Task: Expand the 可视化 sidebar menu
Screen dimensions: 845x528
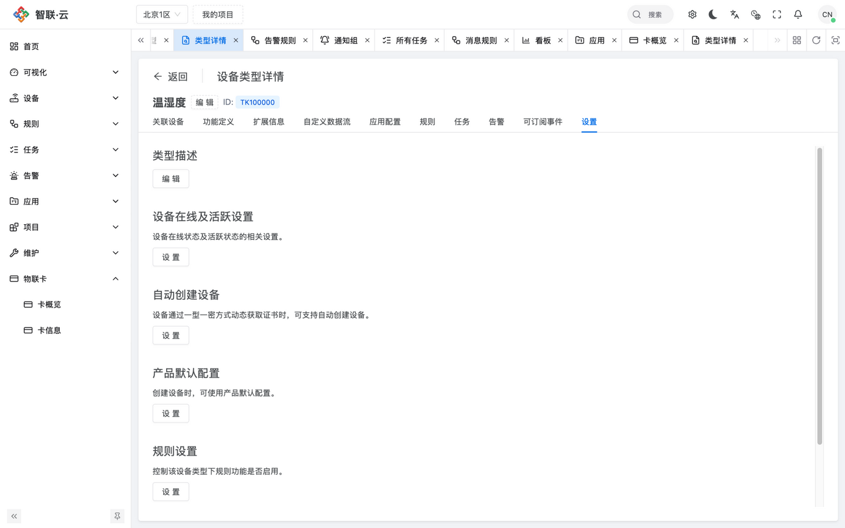Action: point(65,72)
